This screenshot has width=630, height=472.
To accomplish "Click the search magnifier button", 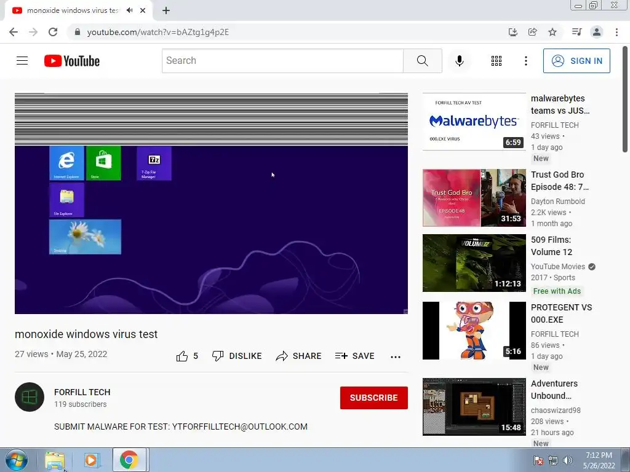I will pyautogui.click(x=422, y=61).
